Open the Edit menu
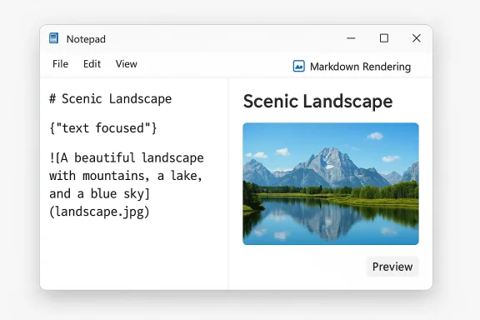This screenshot has height=320, width=480. 92,63
